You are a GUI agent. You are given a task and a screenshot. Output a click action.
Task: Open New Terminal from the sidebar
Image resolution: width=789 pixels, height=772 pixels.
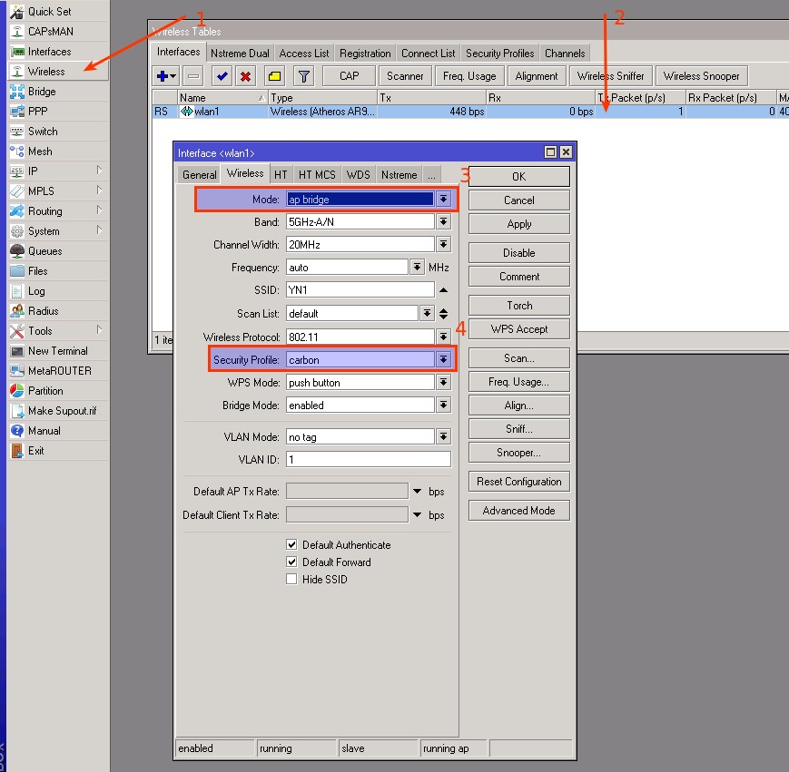point(57,351)
